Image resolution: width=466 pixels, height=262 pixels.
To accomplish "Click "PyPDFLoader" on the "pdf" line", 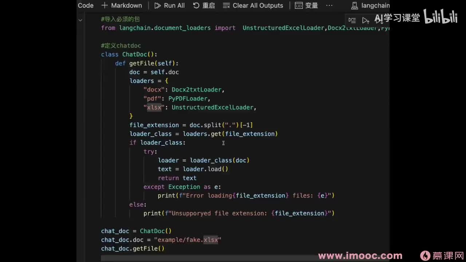I will pyautogui.click(x=188, y=99).
